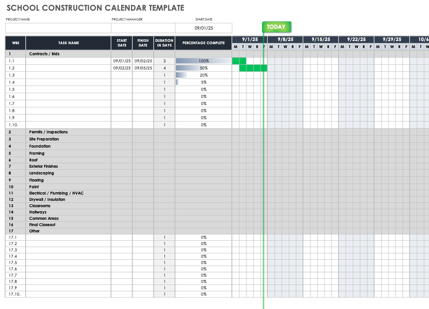Screen dimensions: 429x309
Task: Click the Electrical / Plumbing / HVAC row
Action: click(x=56, y=193)
